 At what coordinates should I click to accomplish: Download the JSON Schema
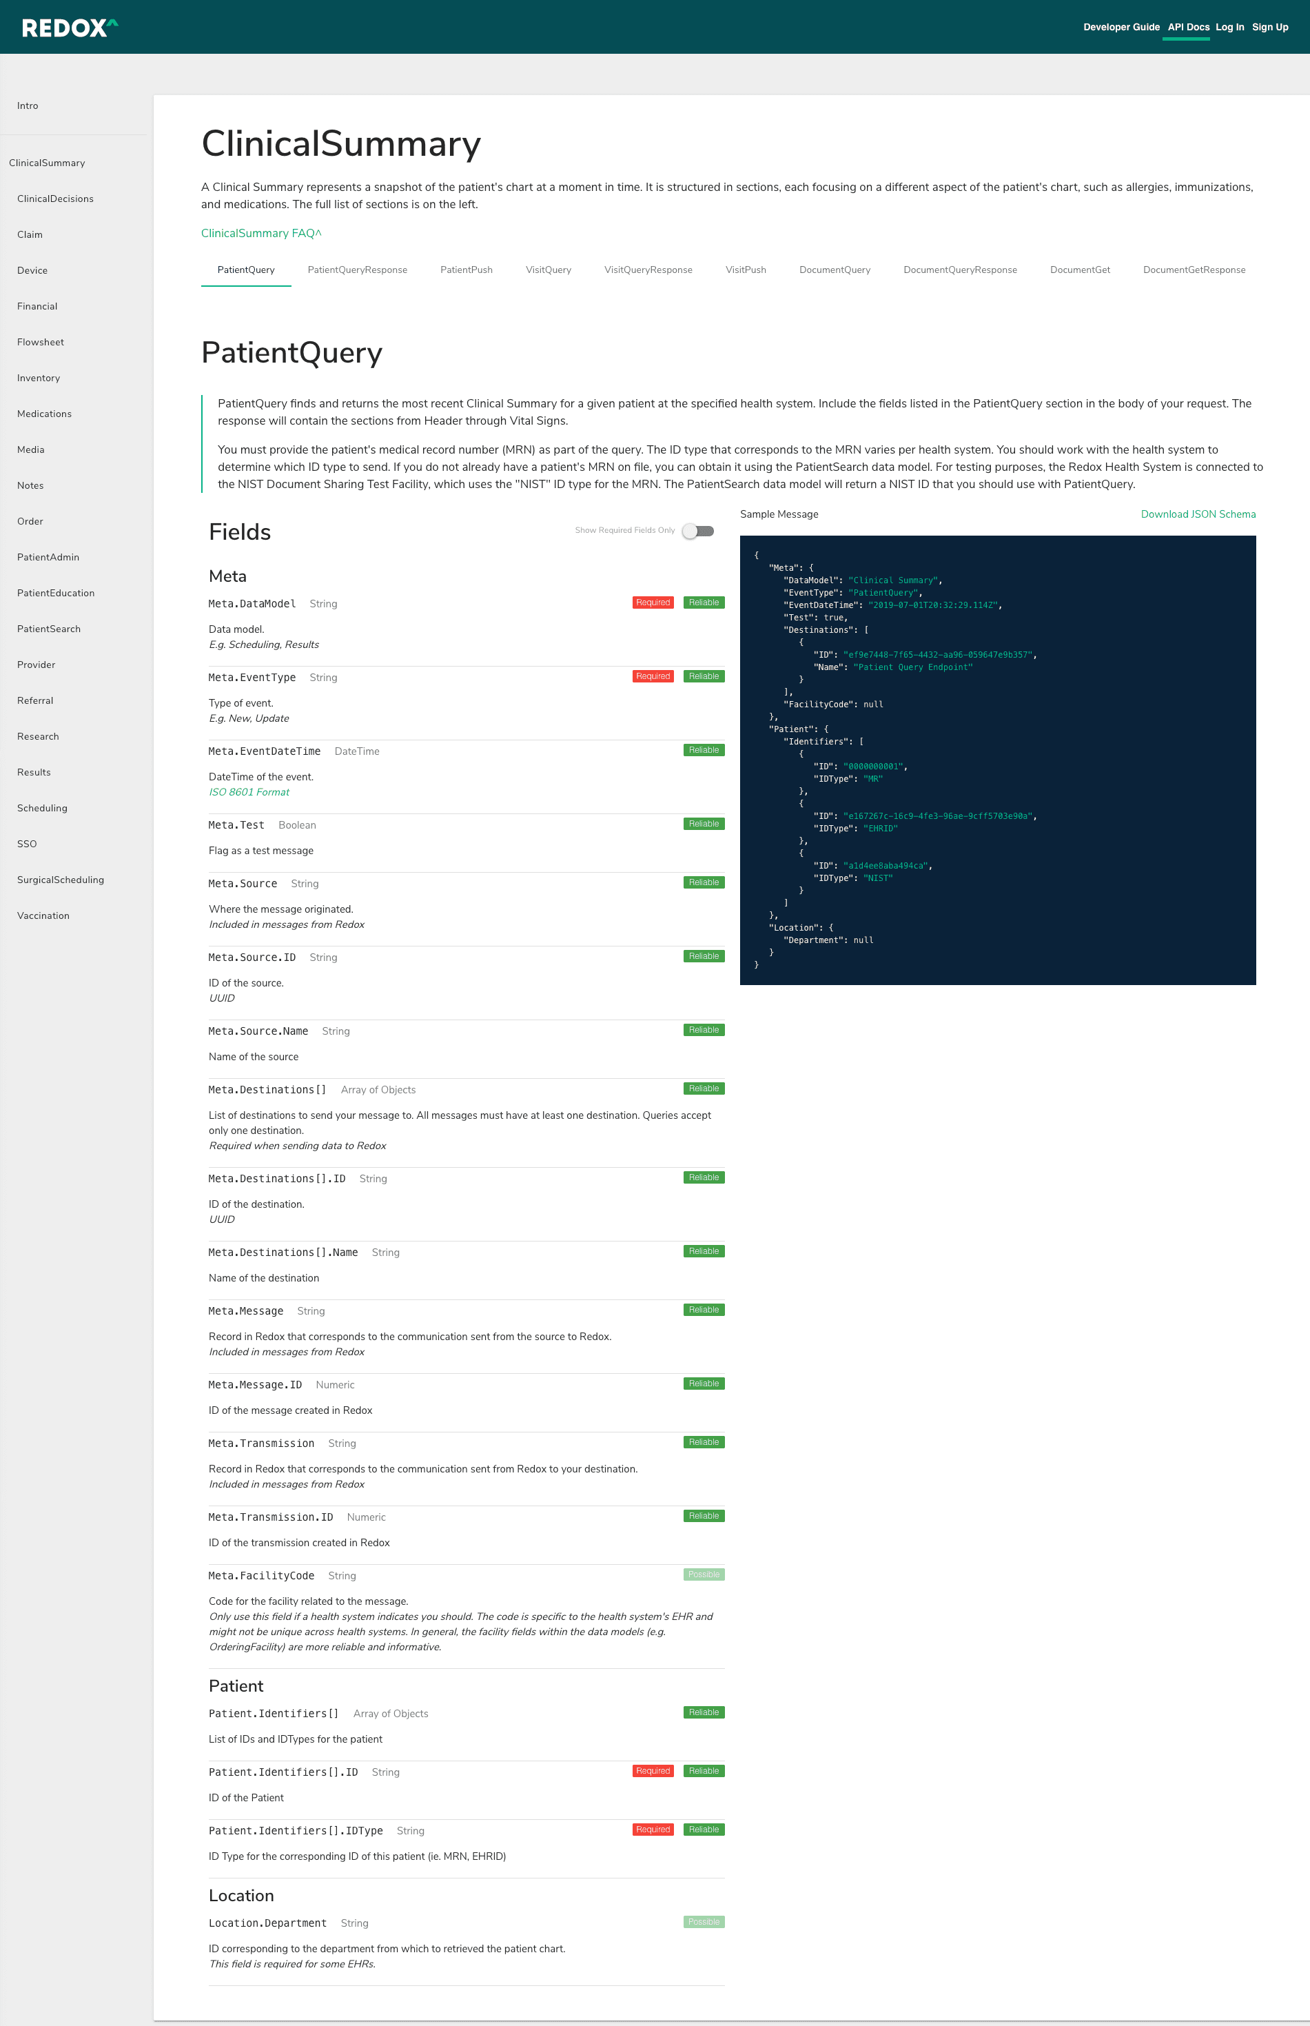point(1198,514)
